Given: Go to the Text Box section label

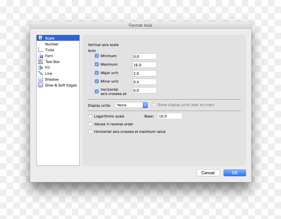Looking at the screenshot, I should [52, 62].
